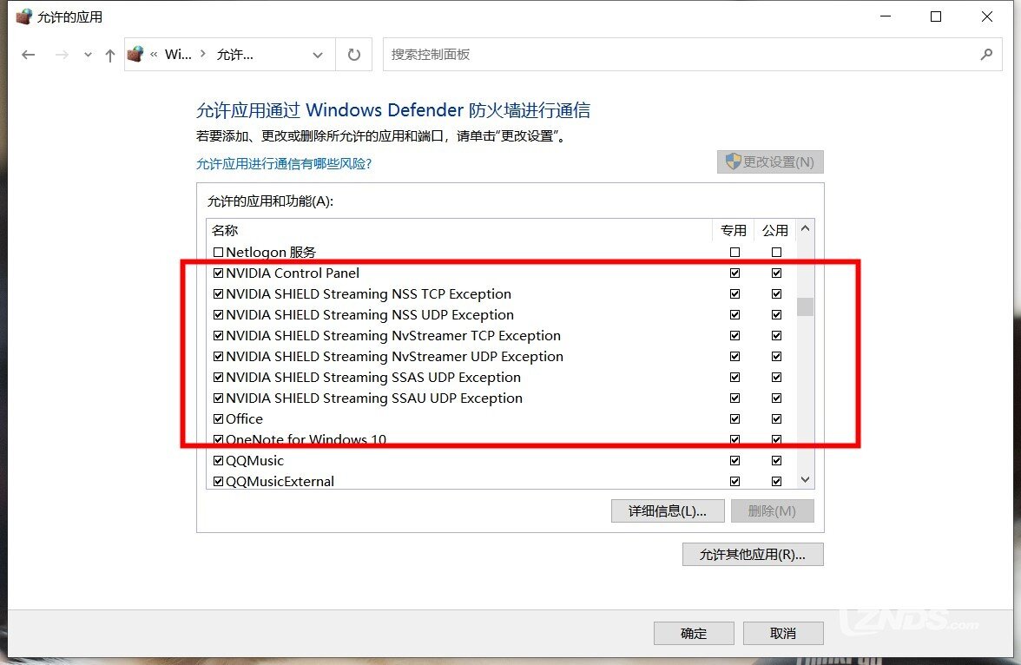Cancel the dialog with 取消

coord(783,633)
